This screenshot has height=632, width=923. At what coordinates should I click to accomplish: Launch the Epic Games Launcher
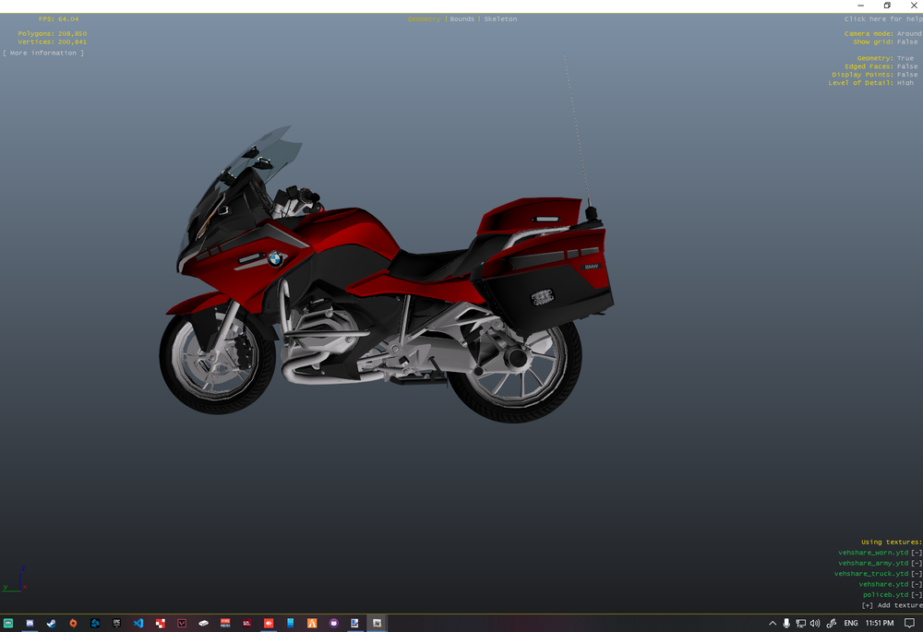tap(116, 624)
